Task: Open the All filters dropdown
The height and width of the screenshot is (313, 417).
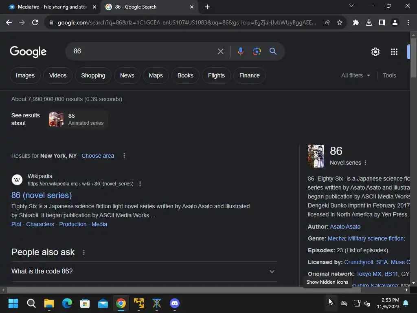Action: point(356,75)
